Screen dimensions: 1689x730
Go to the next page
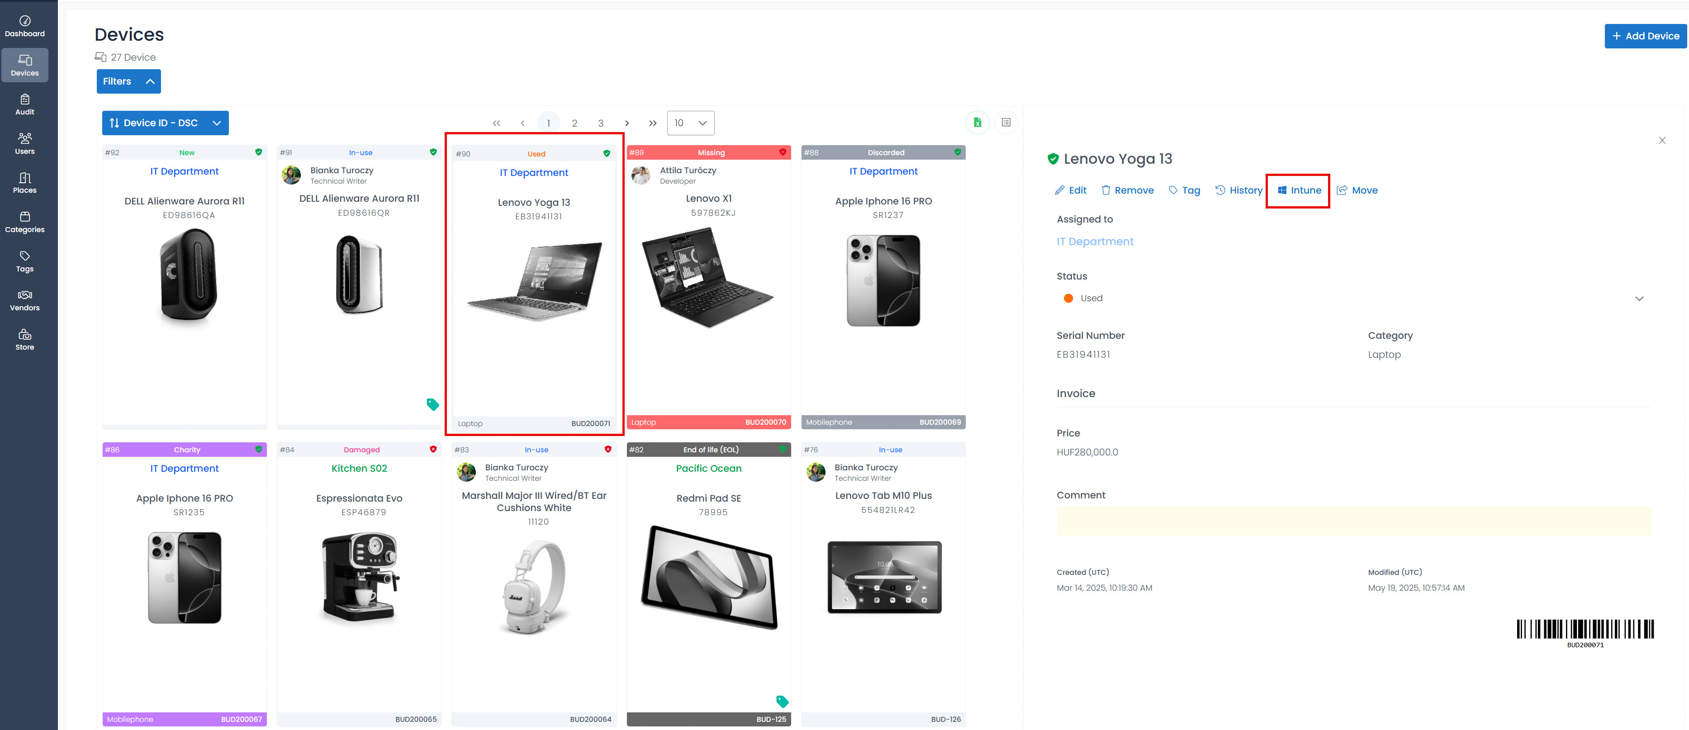[627, 123]
